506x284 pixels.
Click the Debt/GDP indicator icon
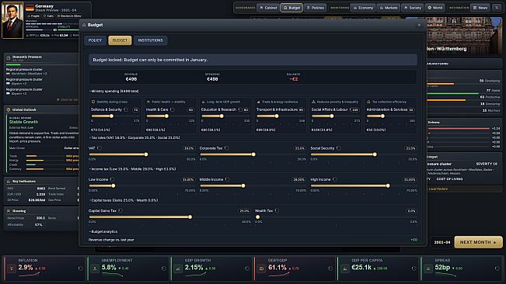tap(261, 268)
